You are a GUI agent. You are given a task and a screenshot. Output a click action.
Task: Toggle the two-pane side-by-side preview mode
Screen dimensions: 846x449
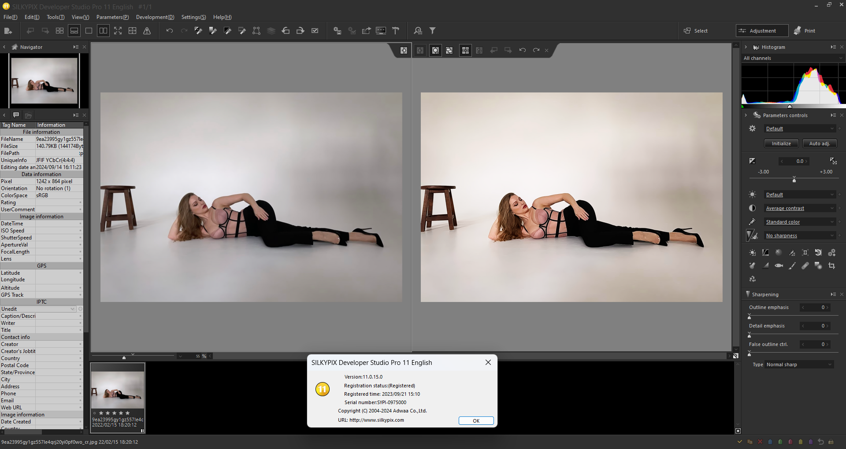pyautogui.click(x=103, y=31)
